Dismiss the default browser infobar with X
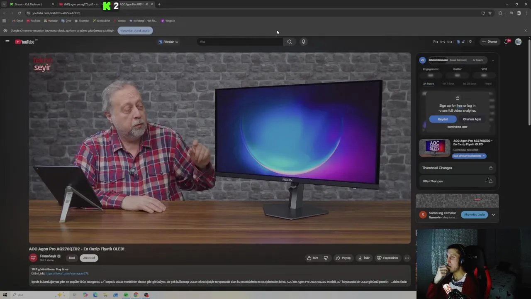Viewport: 531px width, 299px height. point(525,30)
